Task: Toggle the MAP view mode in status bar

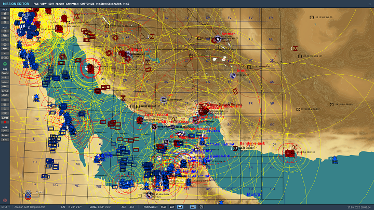Action: tap(164, 207)
